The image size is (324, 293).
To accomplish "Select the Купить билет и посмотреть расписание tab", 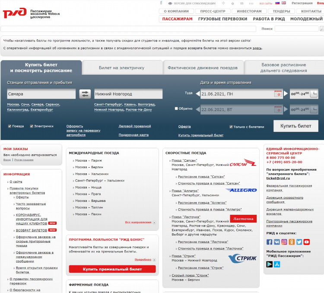I will [41, 67].
